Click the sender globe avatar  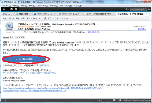9,26
